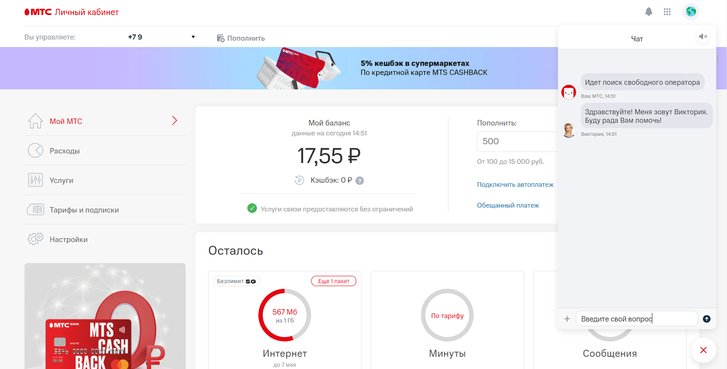Click the chat input Введите свой вопрос
The image size is (727, 369).
tap(636, 319)
